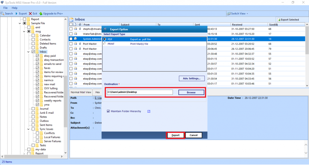Collapse the msg folder node
The image size is (309, 165).
tap(24, 31)
